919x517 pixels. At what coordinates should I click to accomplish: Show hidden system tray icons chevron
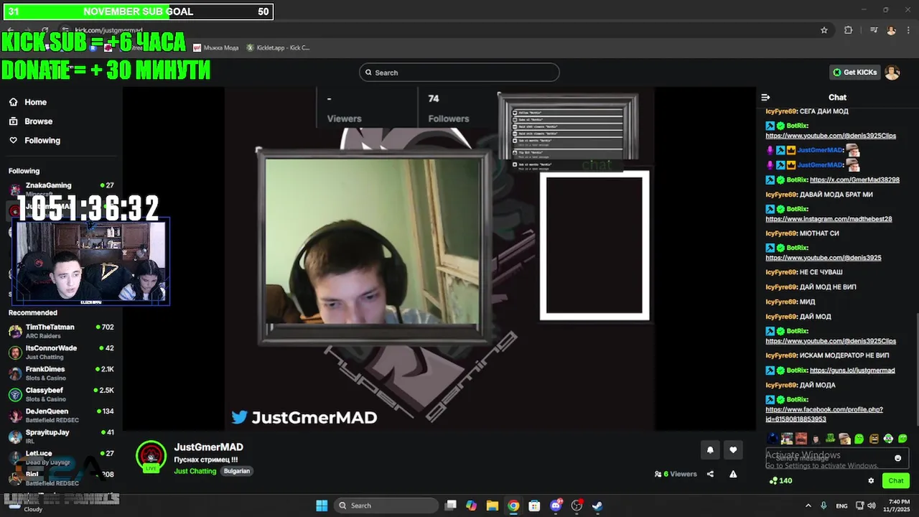tap(808, 506)
